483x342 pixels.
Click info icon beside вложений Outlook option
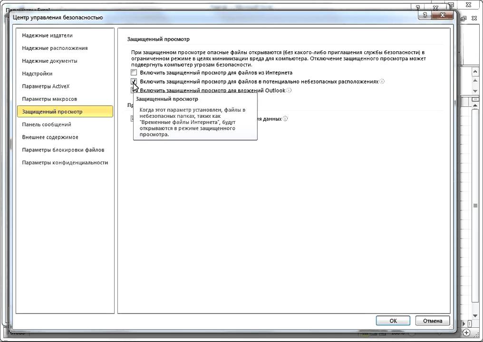[x=289, y=91]
